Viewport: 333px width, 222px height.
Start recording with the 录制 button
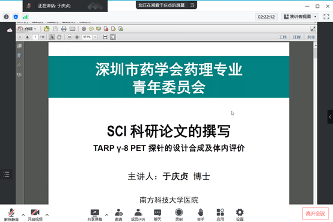click(x=179, y=214)
